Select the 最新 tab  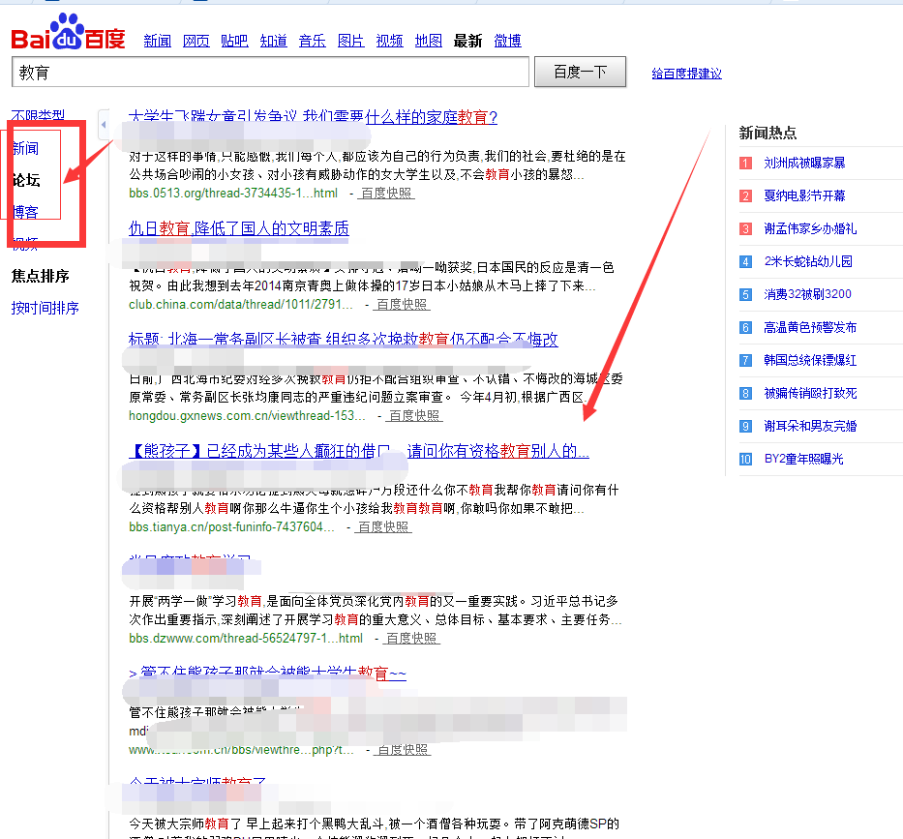[467, 41]
